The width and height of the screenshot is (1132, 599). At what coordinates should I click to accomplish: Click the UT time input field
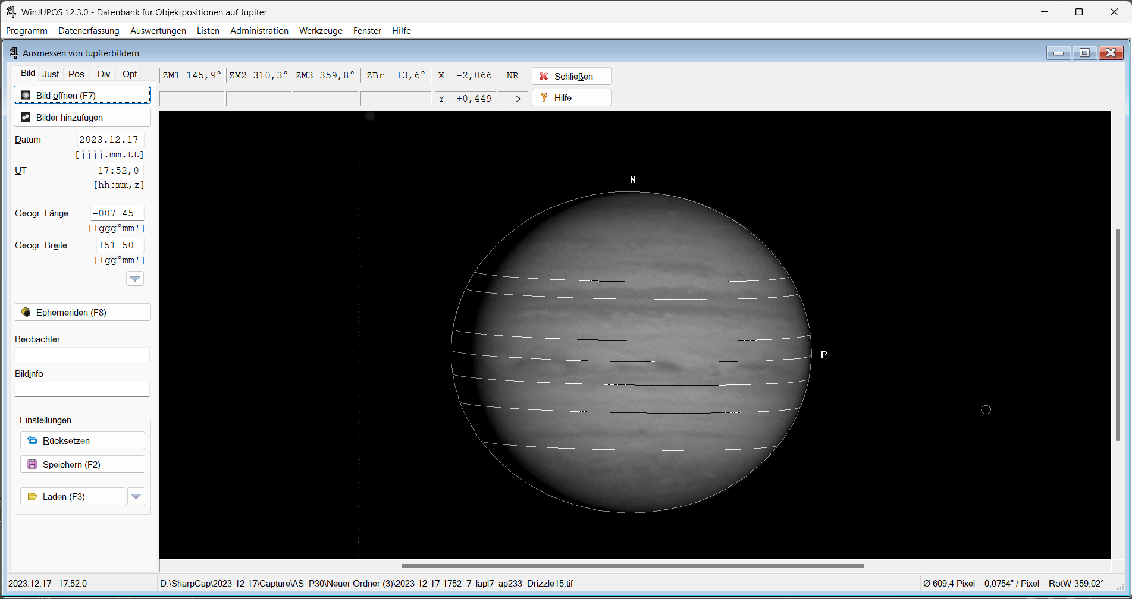(119, 171)
